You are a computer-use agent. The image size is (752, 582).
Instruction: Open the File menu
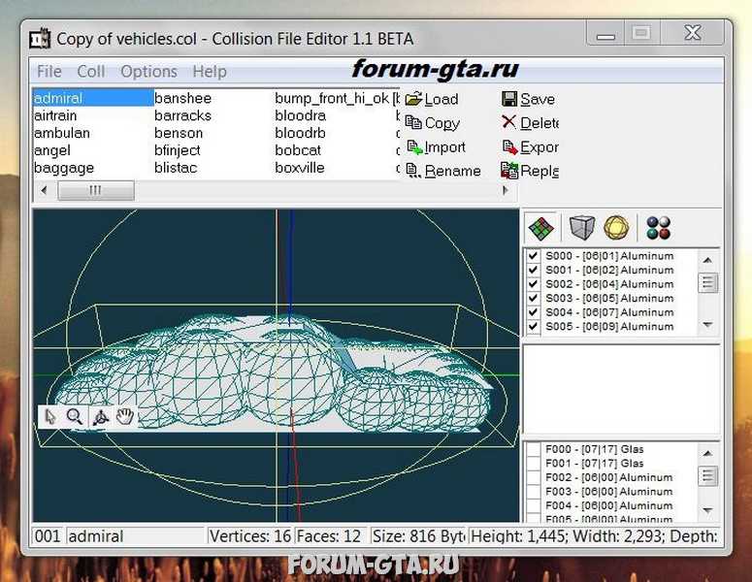tap(49, 72)
